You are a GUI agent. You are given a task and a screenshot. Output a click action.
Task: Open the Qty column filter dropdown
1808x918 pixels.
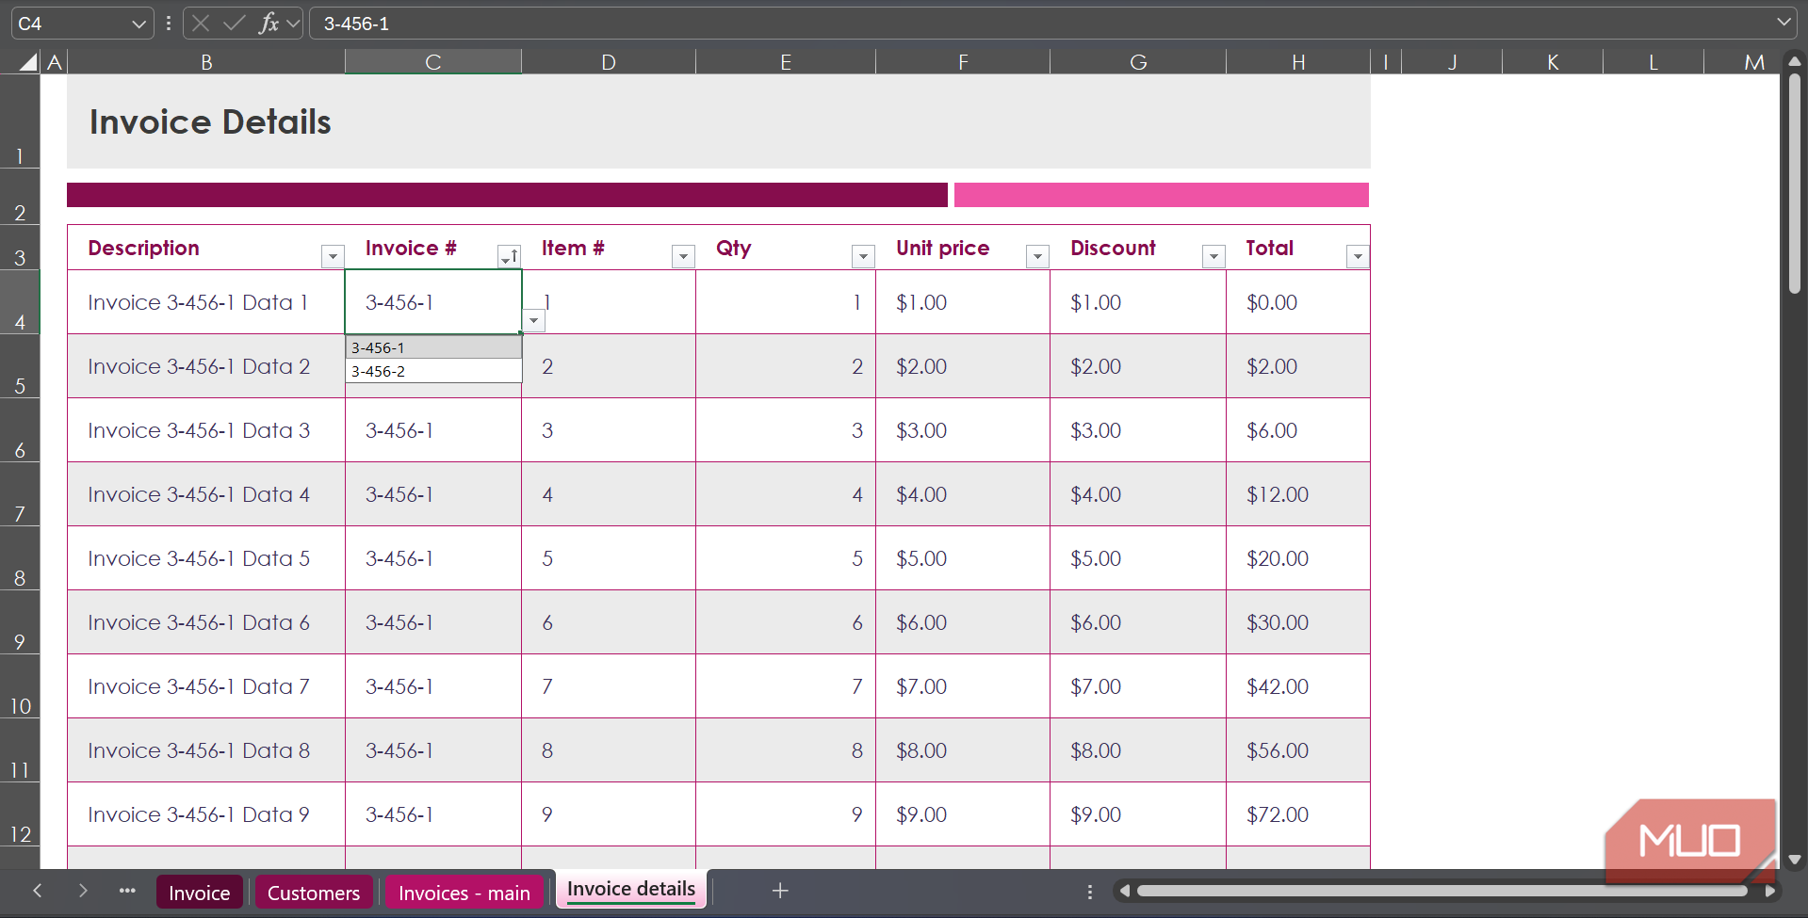[x=863, y=256]
